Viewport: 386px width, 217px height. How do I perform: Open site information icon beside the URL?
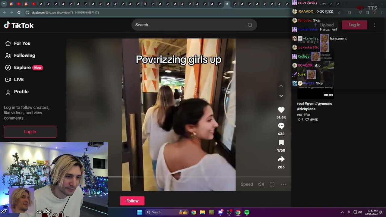[27, 12]
